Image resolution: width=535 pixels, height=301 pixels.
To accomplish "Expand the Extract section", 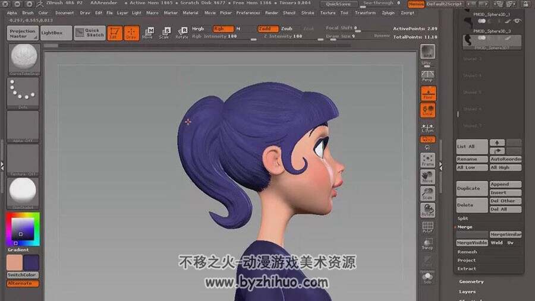I will [467, 268].
